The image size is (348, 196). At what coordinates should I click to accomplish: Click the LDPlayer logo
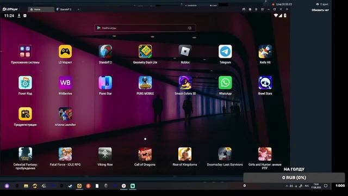(10, 9)
